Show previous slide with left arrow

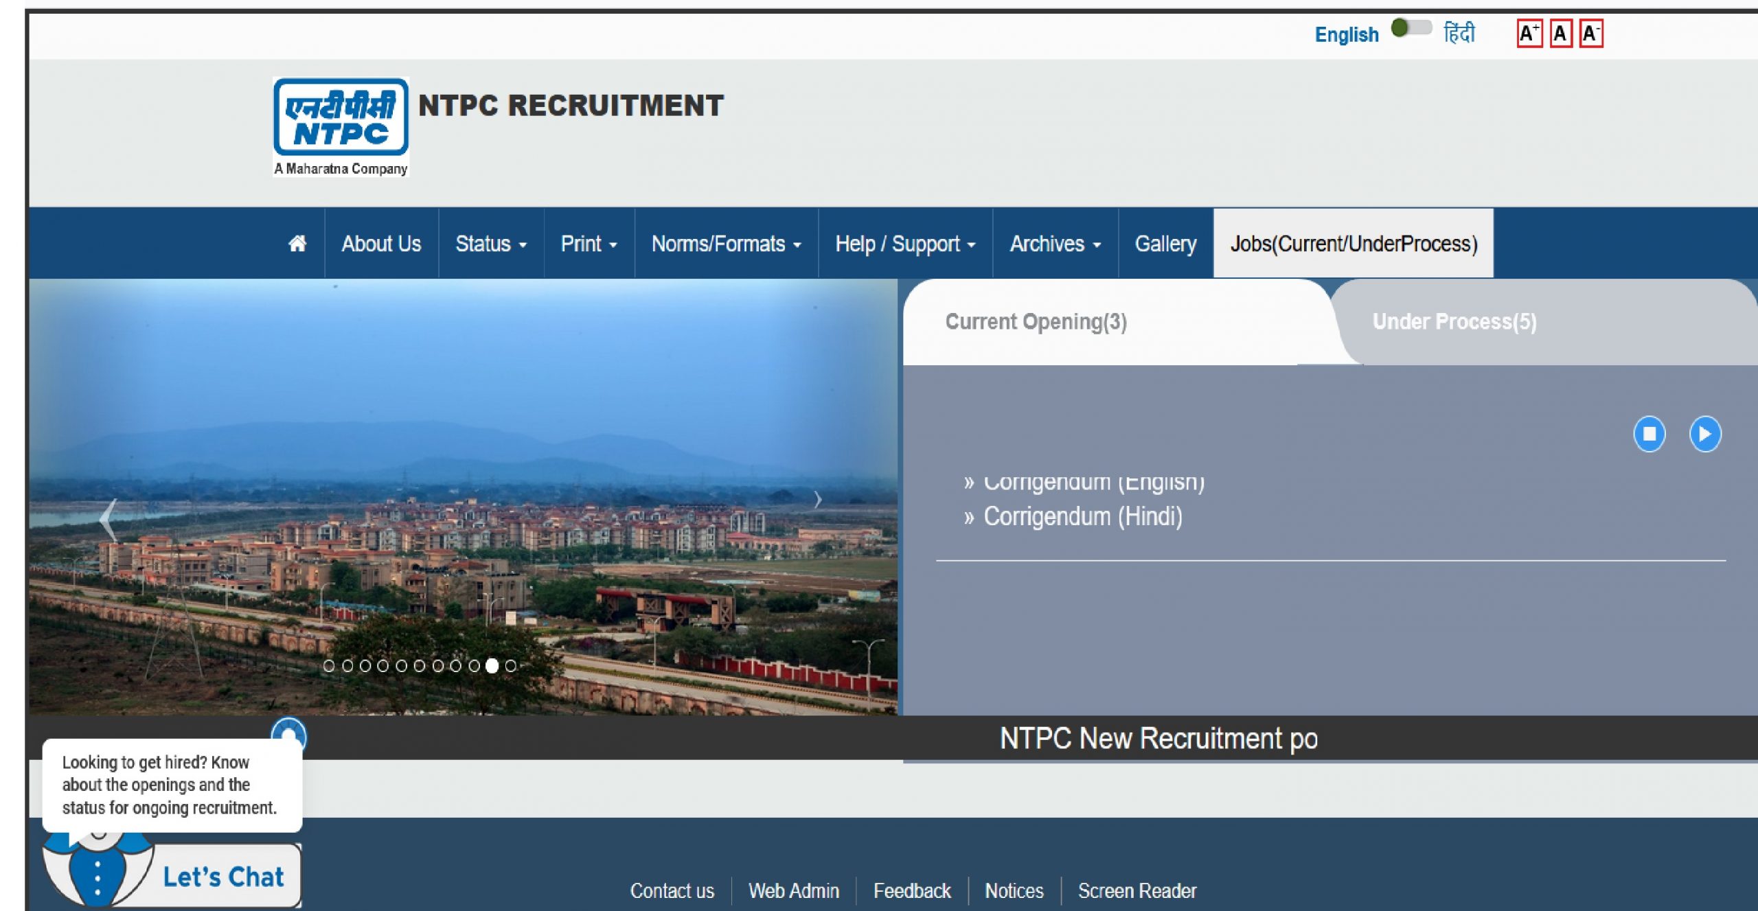click(109, 520)
